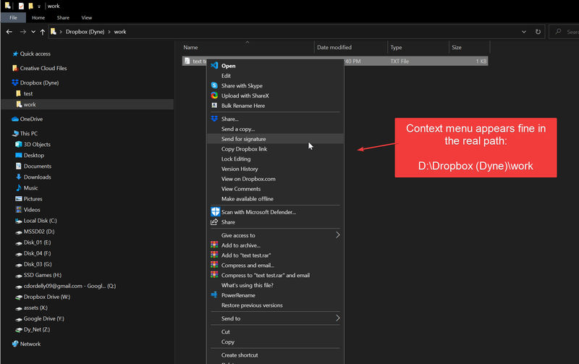The height and width of the screenshot is (364, 579).
Task: Click the OneDrive cloud icon in sidebar
Action: point(15,119)
